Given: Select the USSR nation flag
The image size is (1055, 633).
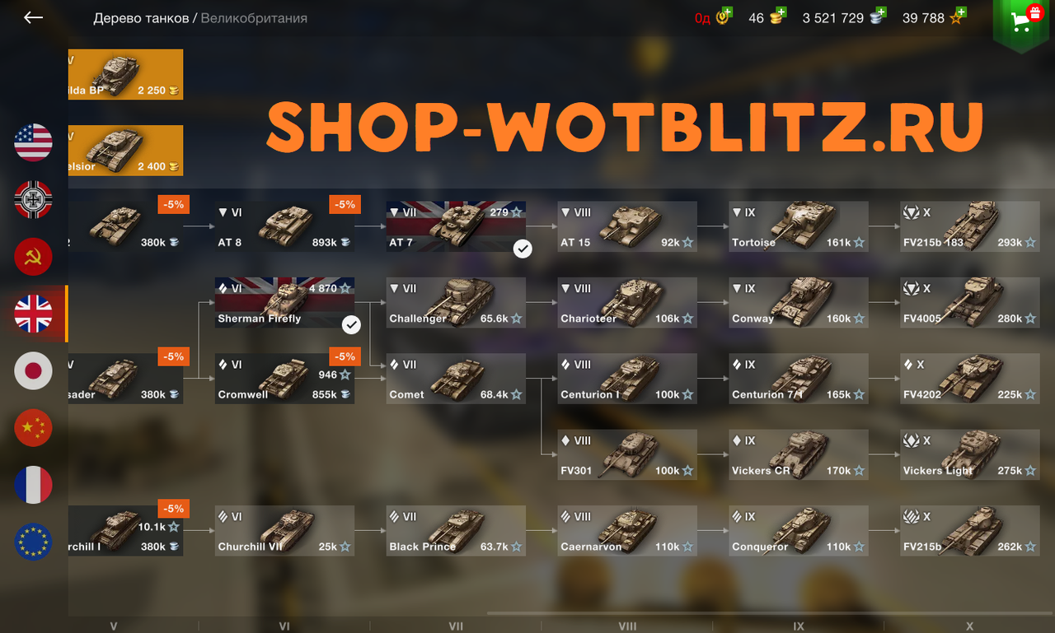Looking at the screenshot, I should [33, 257].
